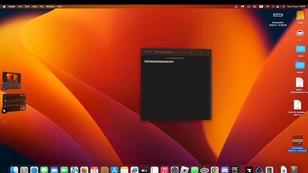Click the input source icon in menu bar
The image size is (308, 173).
click(x=261, y=6)
